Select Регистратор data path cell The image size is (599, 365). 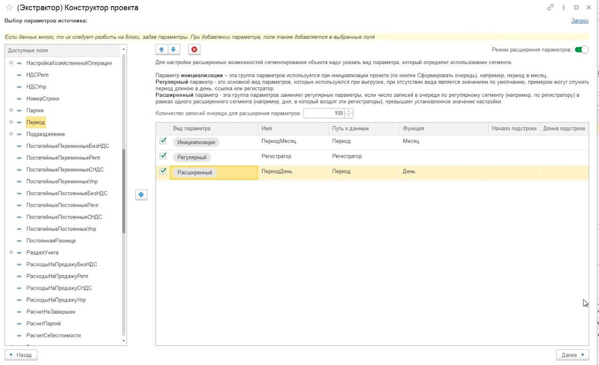364,156
